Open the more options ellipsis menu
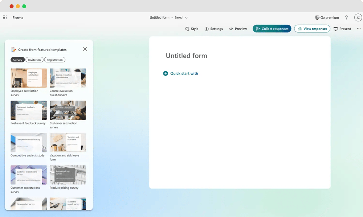 coord(359,29)
